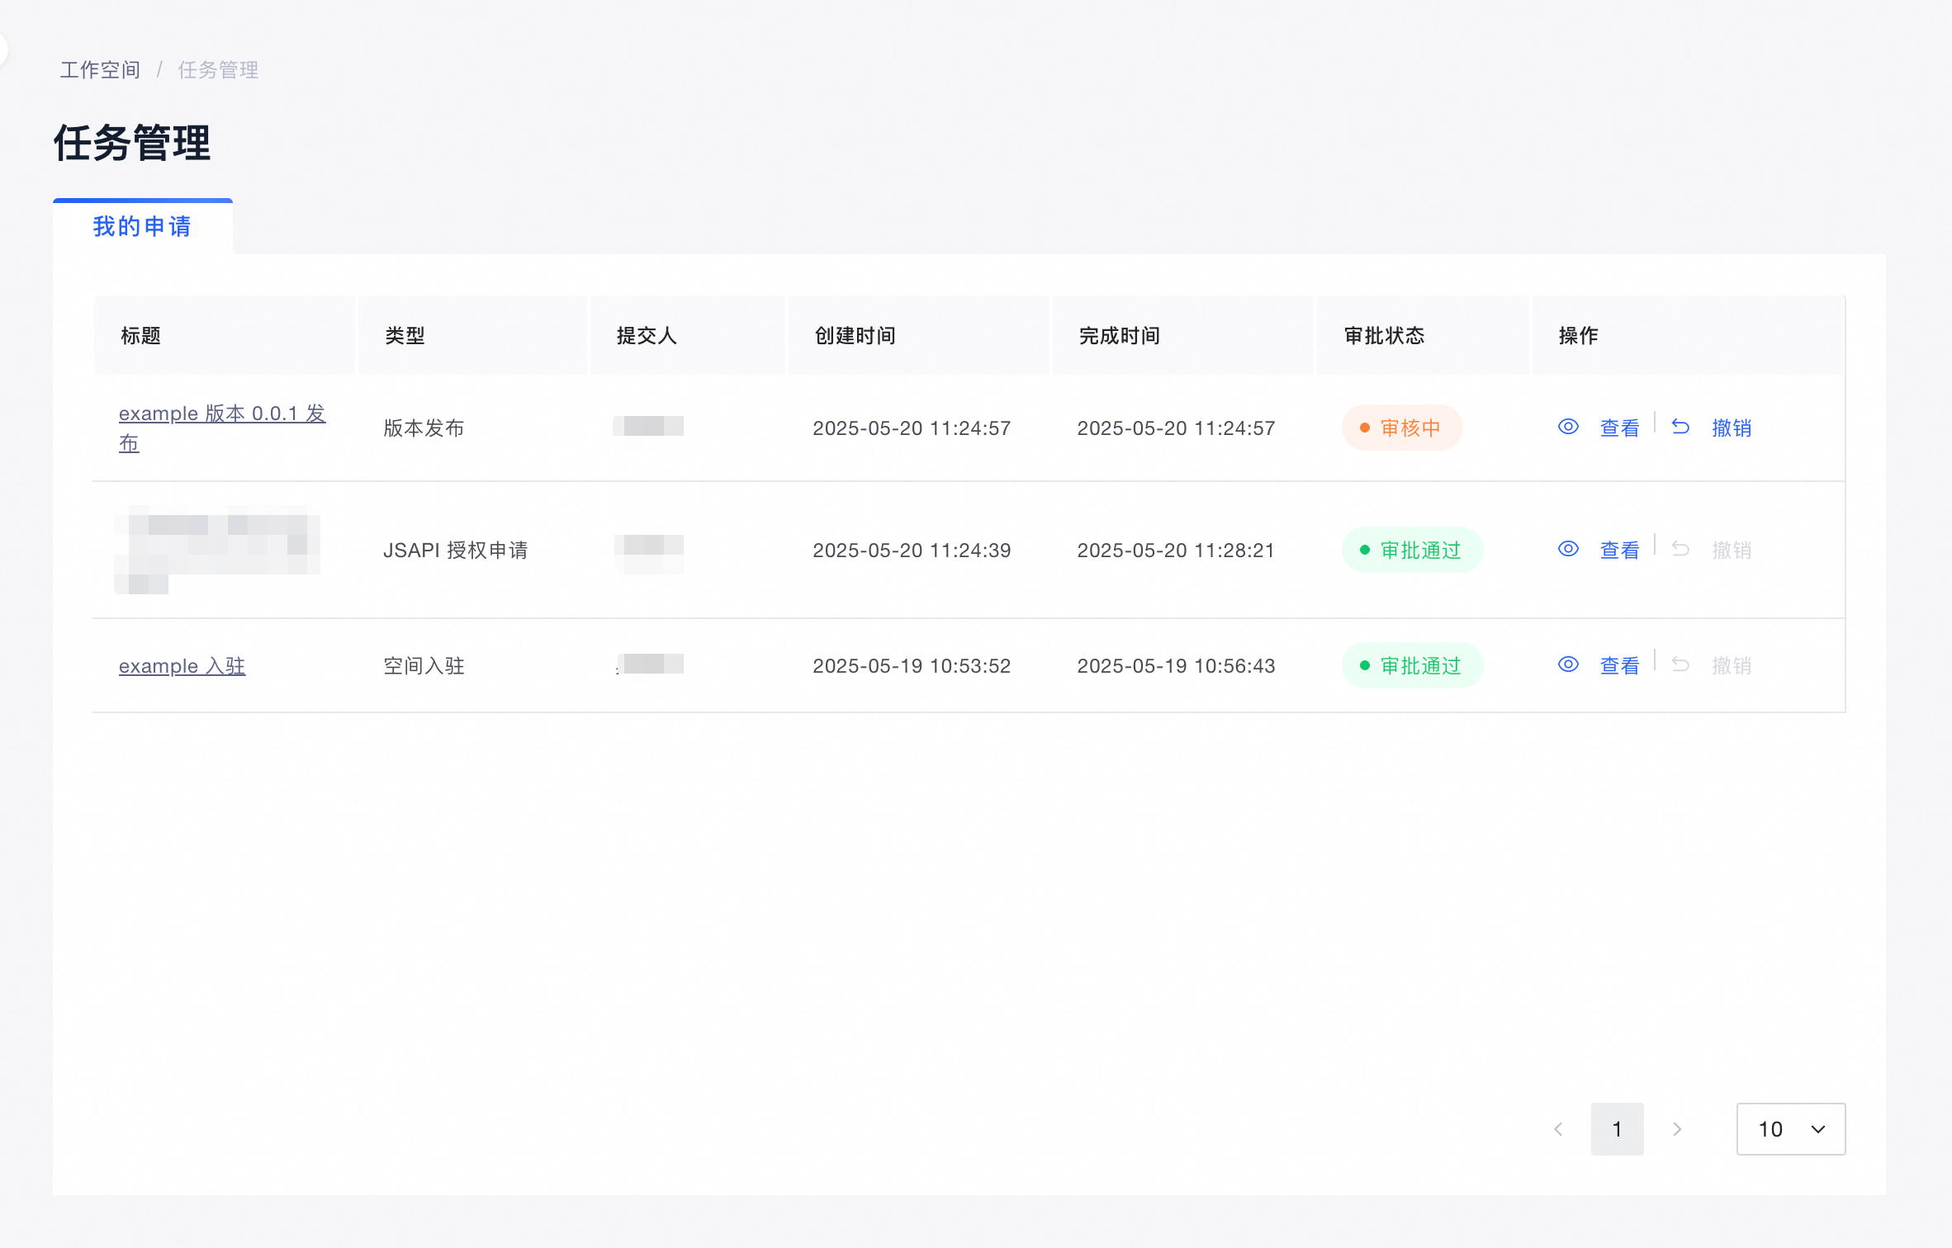This screenshot has height=1248, width=1952.
Task: Click the 审批状态 column header
Action: coord(1423,335)
